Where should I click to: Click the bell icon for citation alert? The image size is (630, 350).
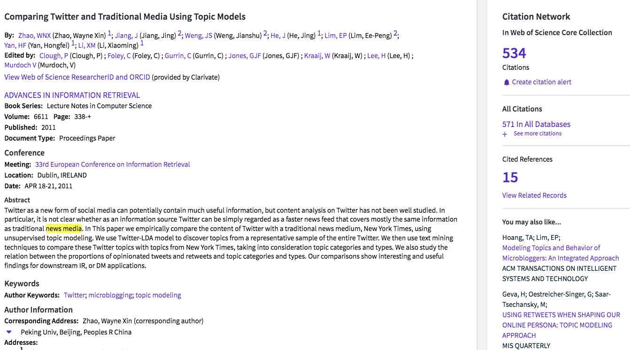click(x=506, y=82)
